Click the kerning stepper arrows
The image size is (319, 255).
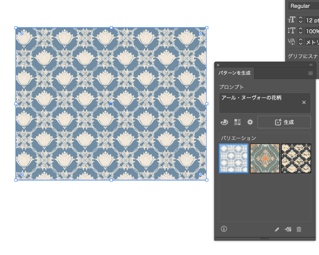click(x=300, y=42)
